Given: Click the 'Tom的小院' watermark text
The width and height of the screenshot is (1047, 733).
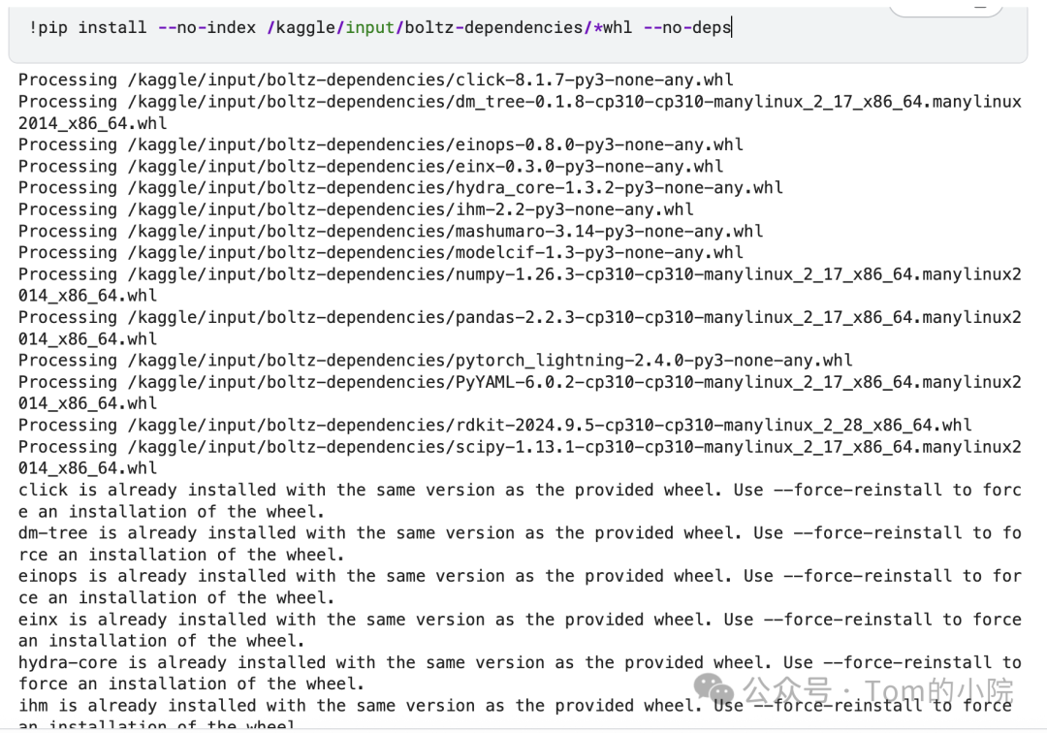Looking at the screenshot, I should coord(938,690).
